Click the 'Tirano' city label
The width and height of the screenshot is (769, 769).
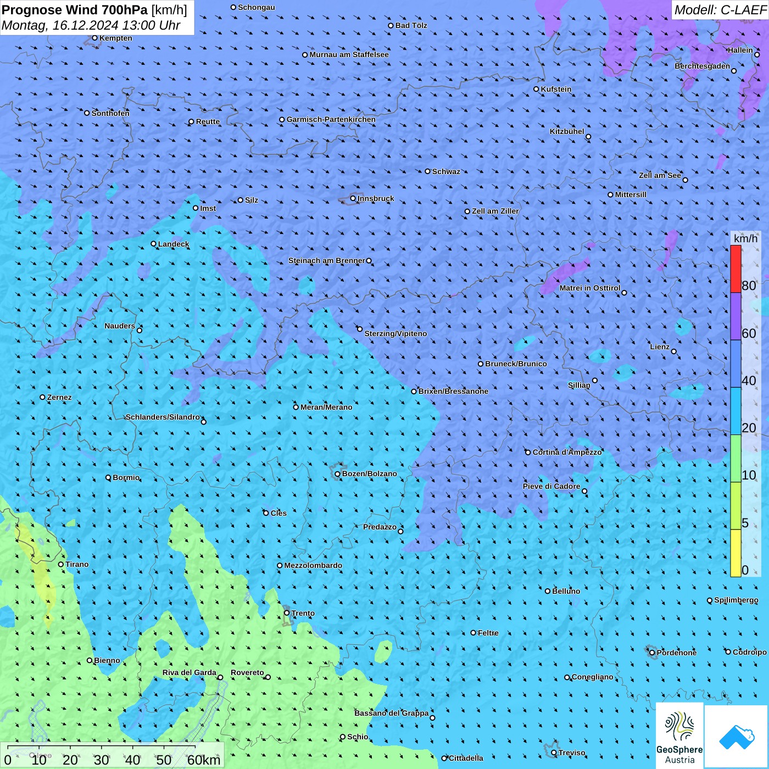77,564
